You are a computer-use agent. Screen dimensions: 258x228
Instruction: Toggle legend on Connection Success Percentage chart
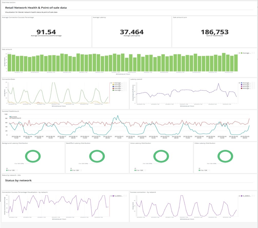pyautogui.click(x=111, y=196)
